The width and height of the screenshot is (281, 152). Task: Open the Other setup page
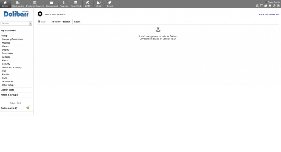(x=8, y=85)
